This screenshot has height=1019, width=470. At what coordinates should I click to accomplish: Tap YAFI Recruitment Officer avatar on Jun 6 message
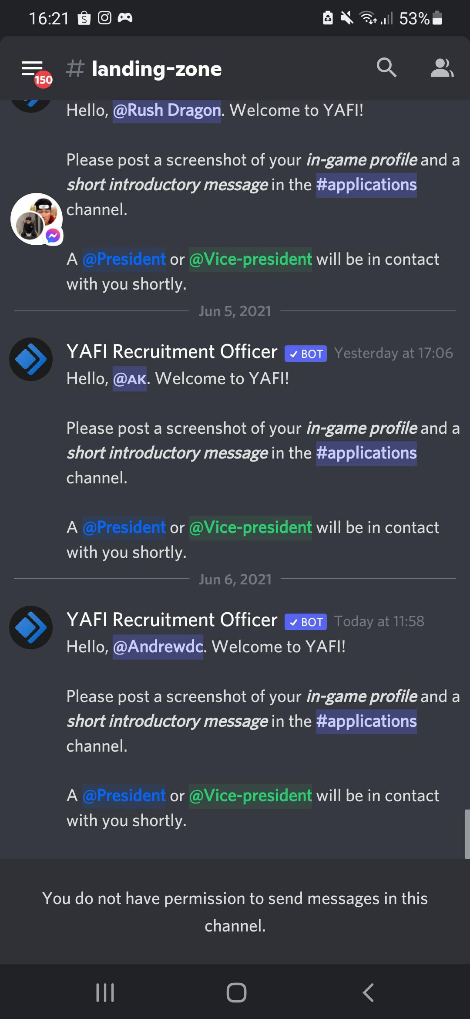pos(31,628)
